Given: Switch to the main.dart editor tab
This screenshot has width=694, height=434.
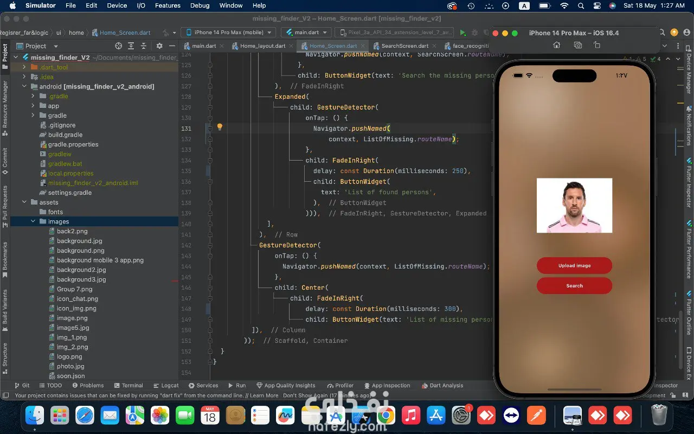Looking at the screenshot, I should (204, 46).
